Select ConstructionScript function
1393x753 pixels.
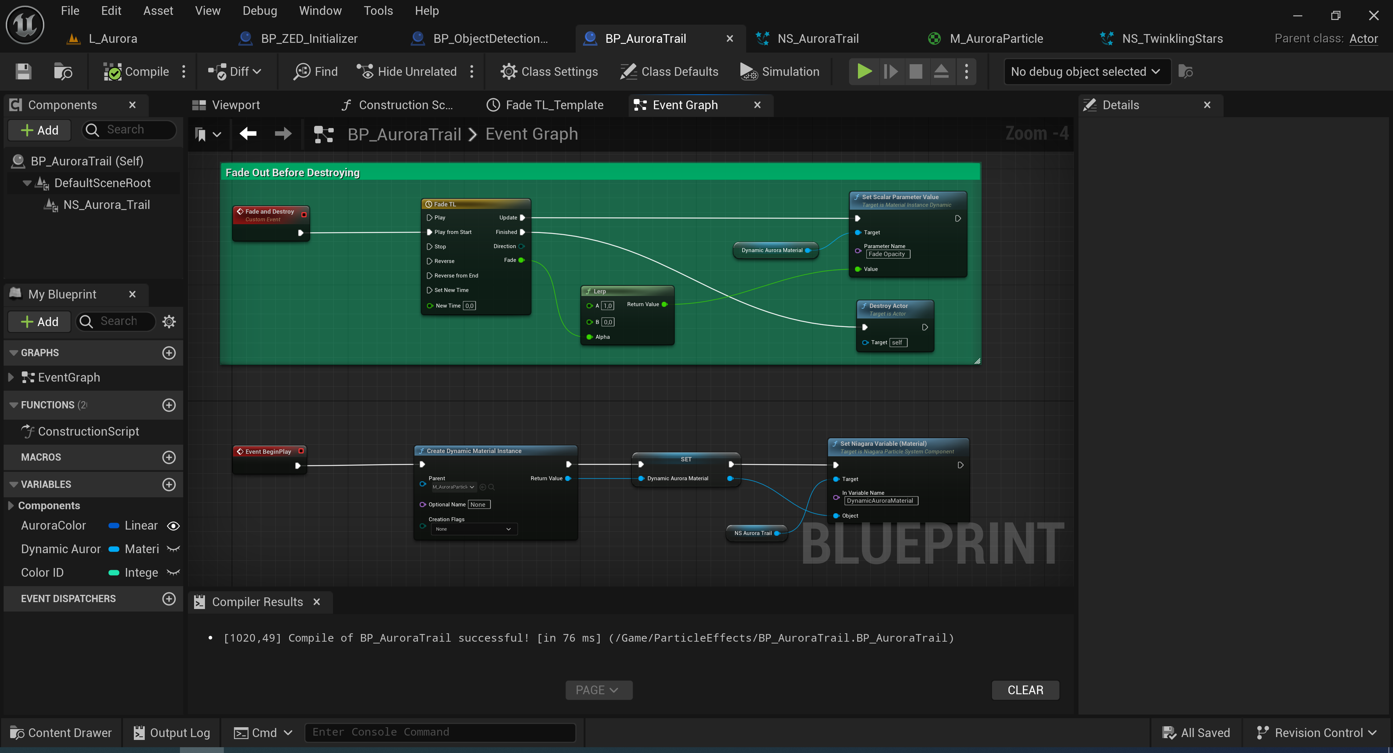click(x=88, y=431)
